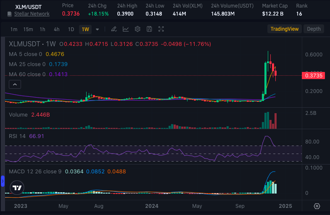Click the 24h Low value 0.3148
330x215 pixels.
point(154,14)
